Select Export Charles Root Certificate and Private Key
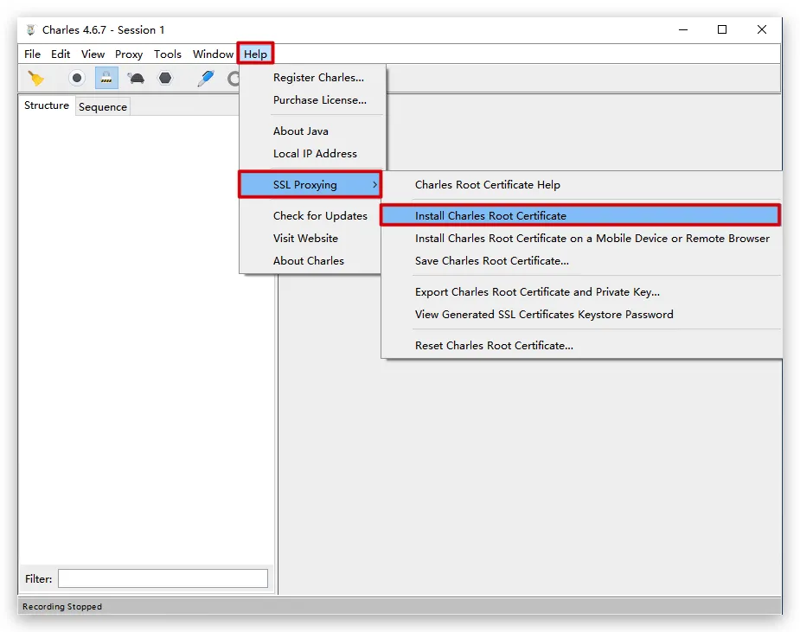Screen dimensions: 800x632 pos(537,292)
